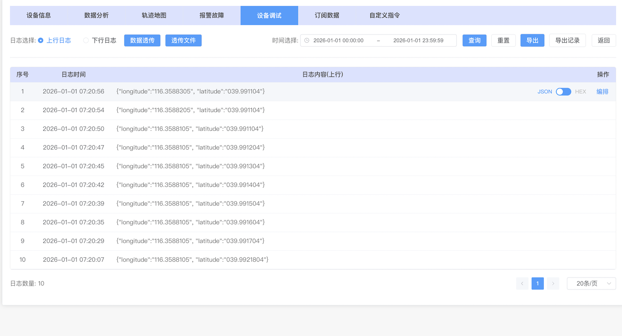The image size is (622, 336).
Task: Open the 数据透传 data passthrough panel
Action: [142, 40]
